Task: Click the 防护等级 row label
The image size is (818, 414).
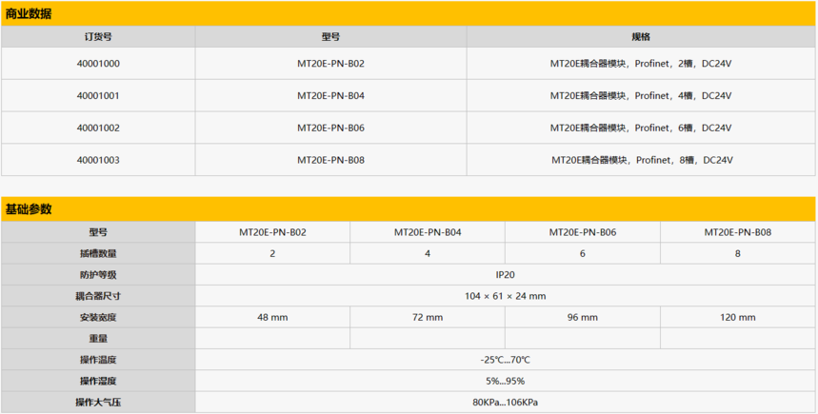Action: (x=98, y=275)
